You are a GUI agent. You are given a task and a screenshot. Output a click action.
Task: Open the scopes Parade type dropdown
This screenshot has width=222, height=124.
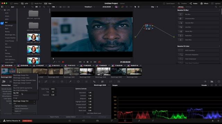205,85
